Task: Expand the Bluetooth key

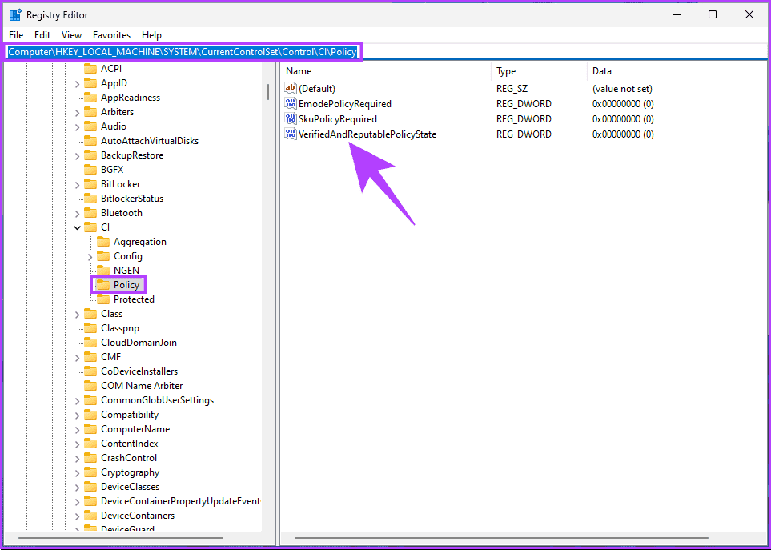Action: click(78, 213)
